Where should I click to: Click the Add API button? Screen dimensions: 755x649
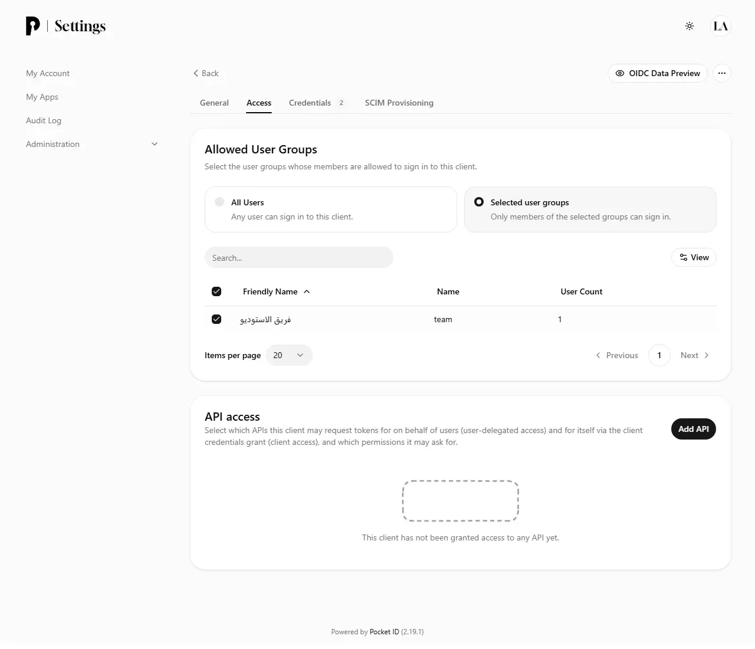coord(694,429)
